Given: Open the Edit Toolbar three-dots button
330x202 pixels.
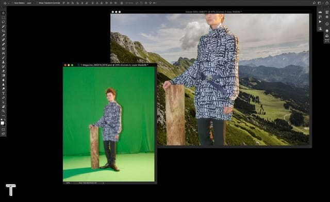Looking at the screenshot, I should click(x=4, y=116).
